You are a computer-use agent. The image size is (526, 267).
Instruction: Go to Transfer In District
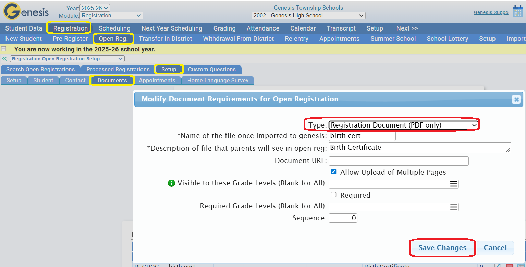166,39
